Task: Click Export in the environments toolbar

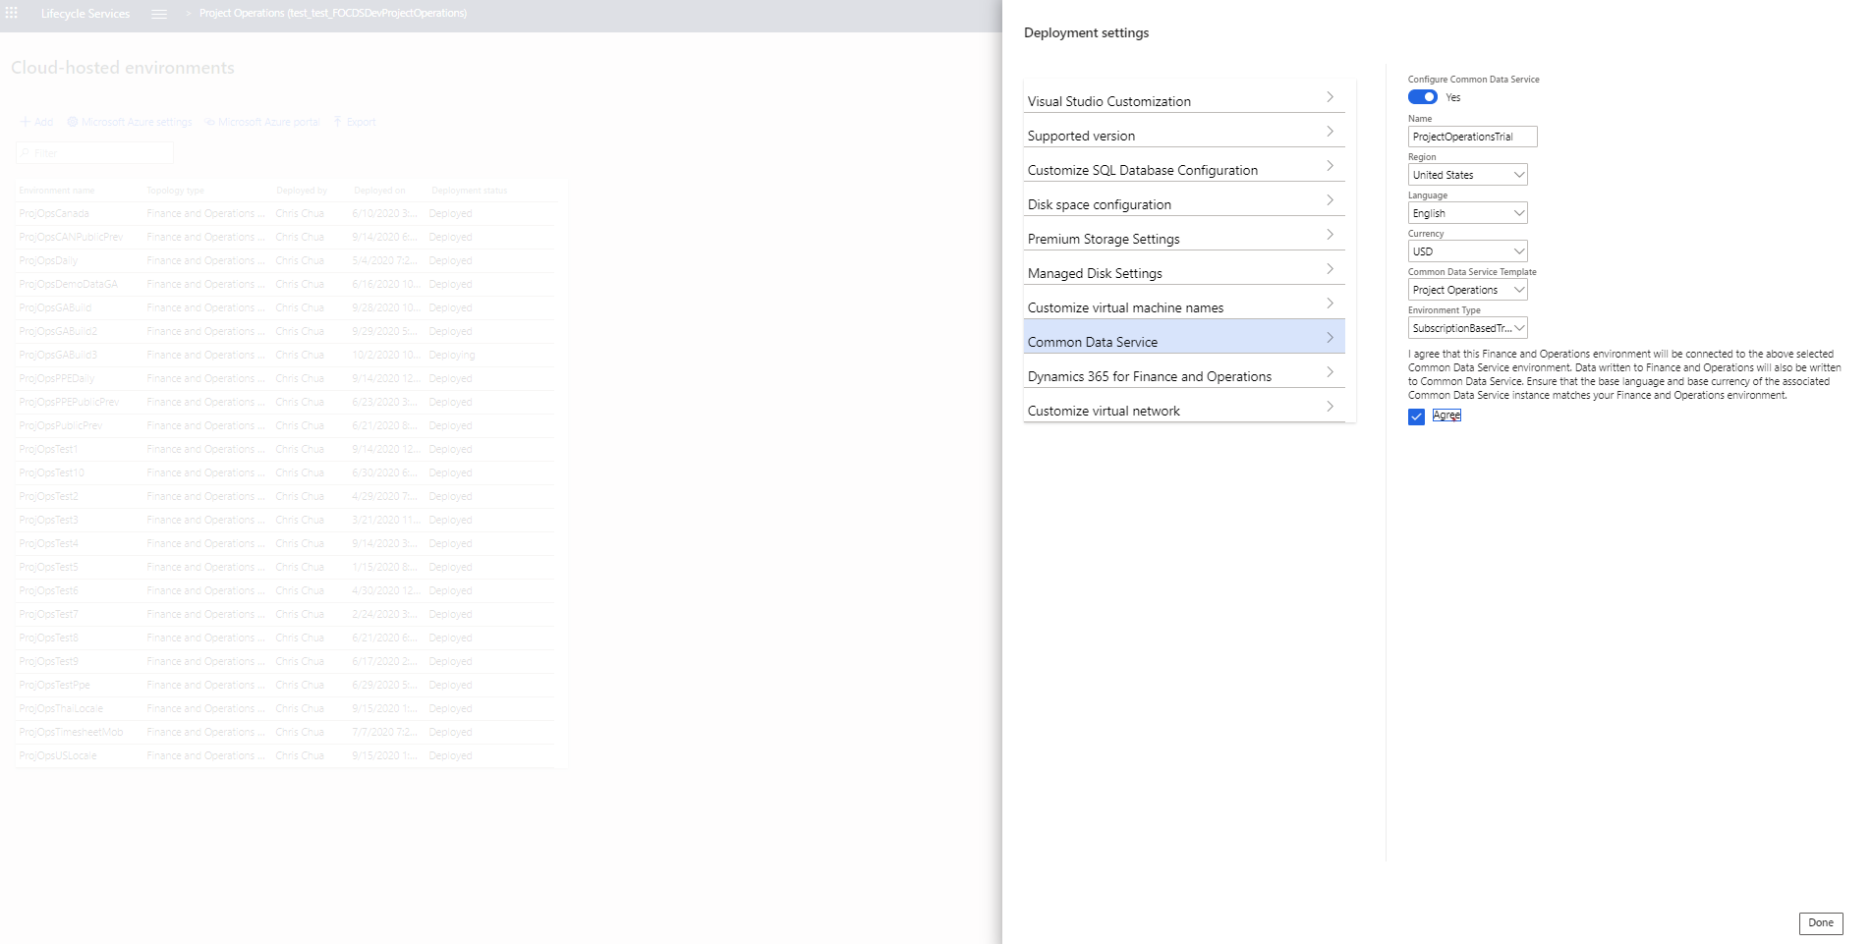Action: 355,122
